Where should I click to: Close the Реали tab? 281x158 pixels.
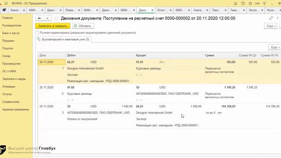tap(79, 10)
